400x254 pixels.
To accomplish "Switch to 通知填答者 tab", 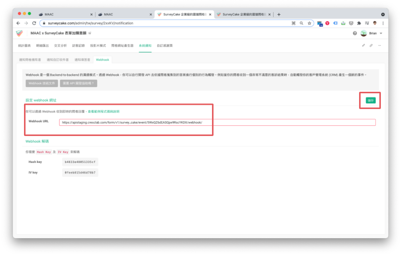I will click(82, 60).
